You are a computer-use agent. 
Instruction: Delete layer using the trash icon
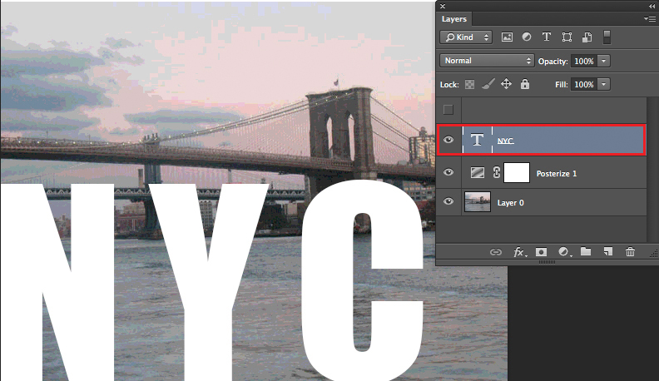click(x=631, y=252)
